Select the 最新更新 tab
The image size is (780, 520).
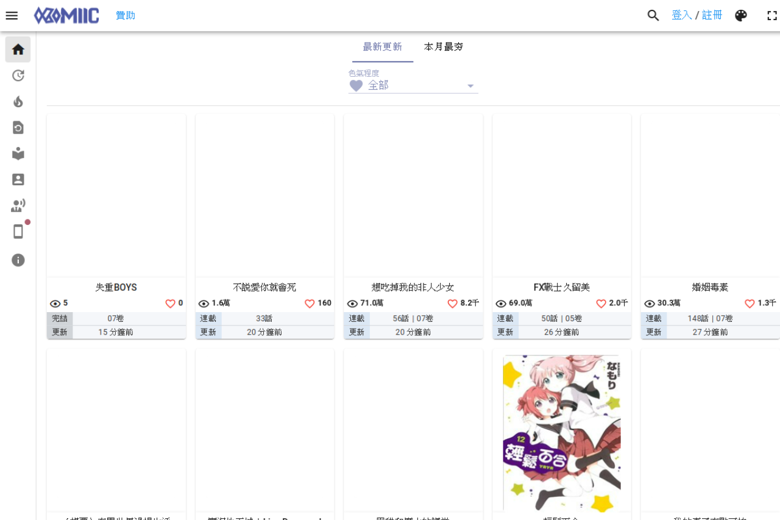click(x=383, y=47)
